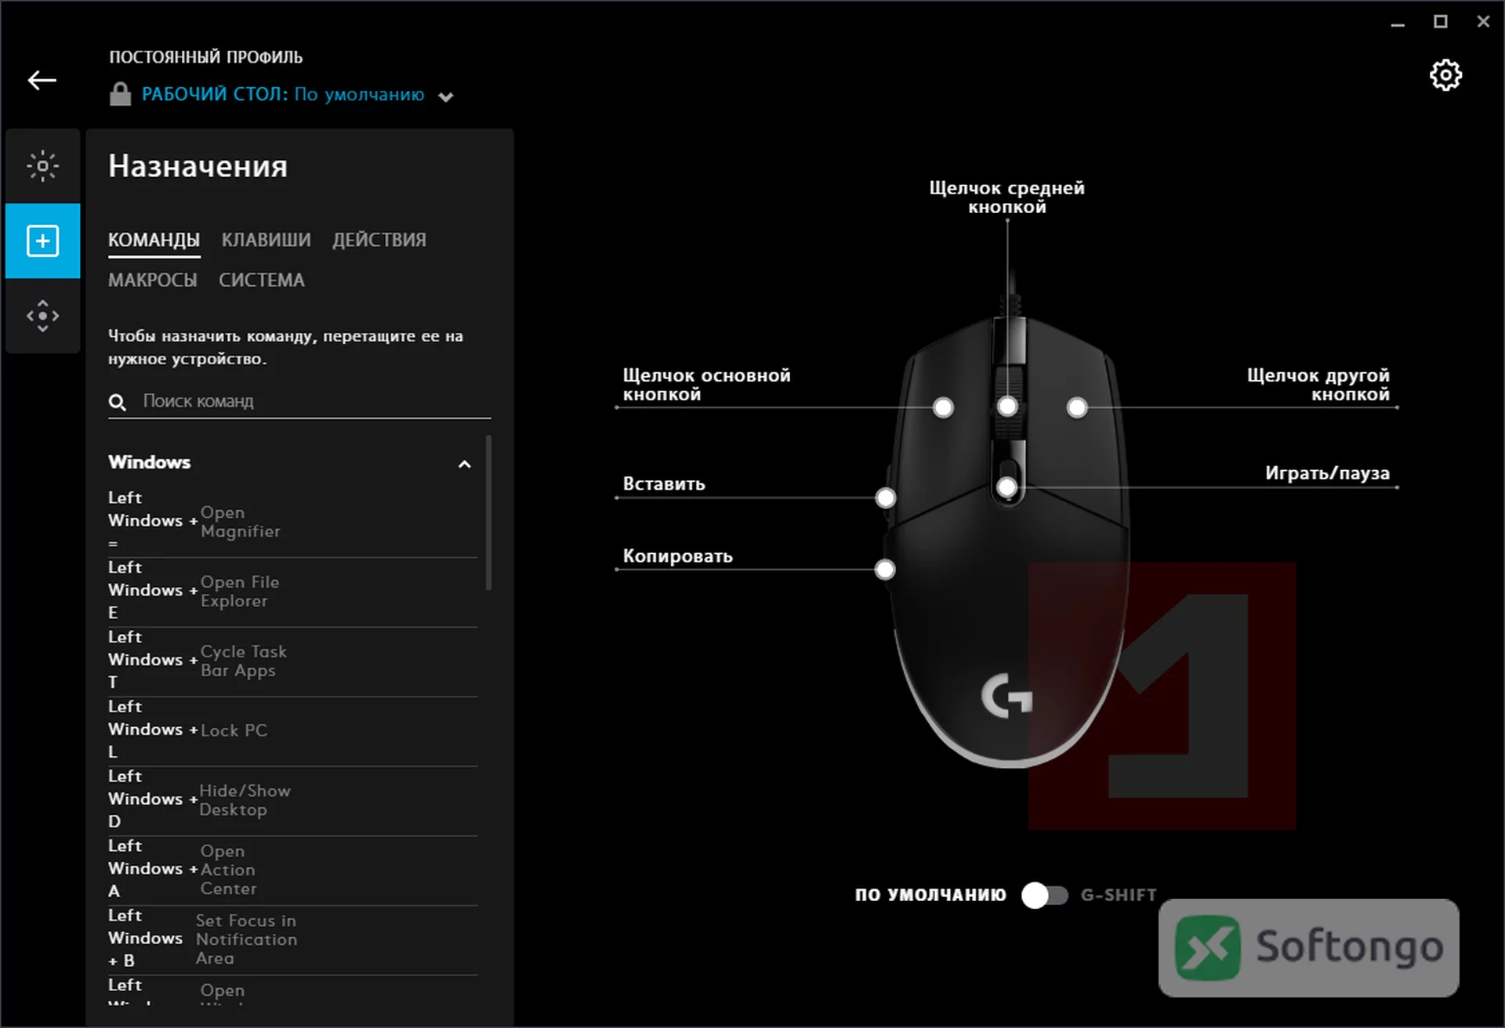Switch to the СИСТЕМА tab
The width and height of the screenshot is (1505, 1028).
[262, 280]
